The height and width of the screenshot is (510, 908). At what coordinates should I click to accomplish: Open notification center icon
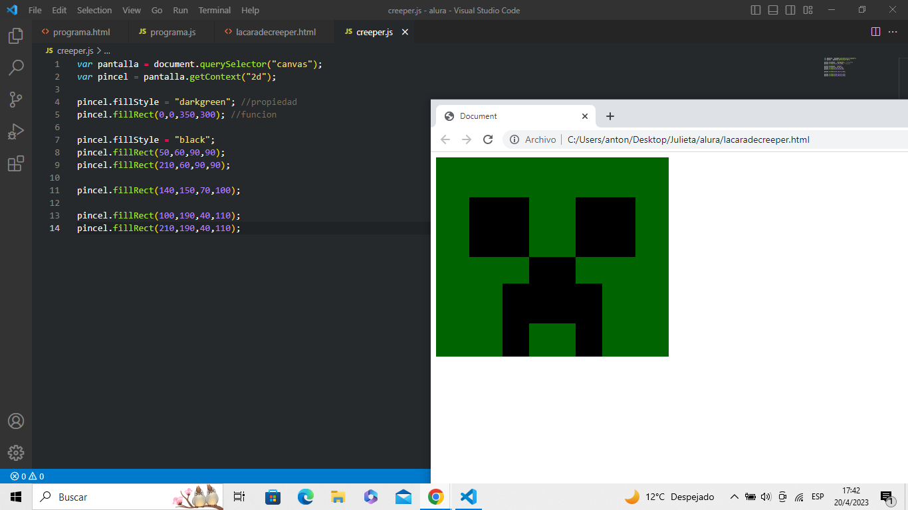[886, 497]
